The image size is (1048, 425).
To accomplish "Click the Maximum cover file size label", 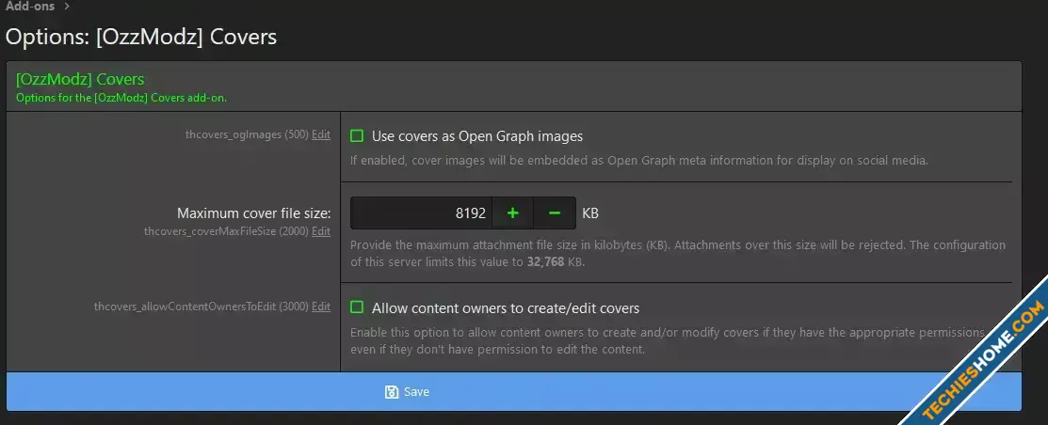I will 254,213.
